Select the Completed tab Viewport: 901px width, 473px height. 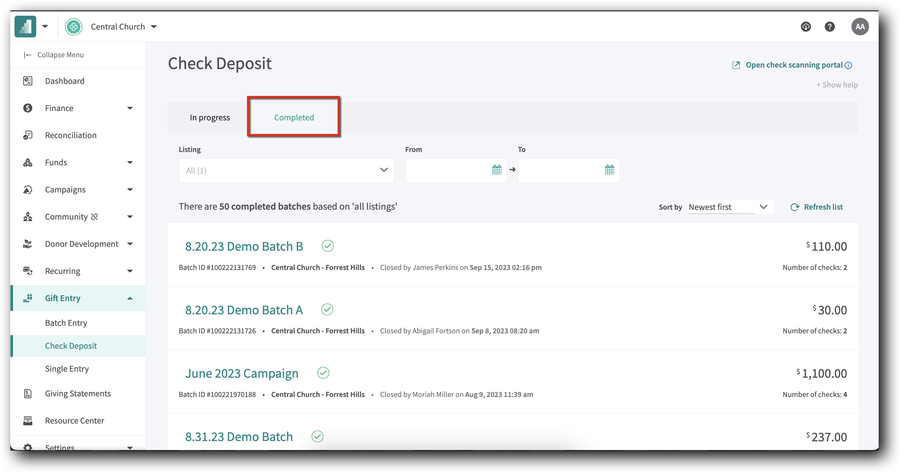point(294,117)
